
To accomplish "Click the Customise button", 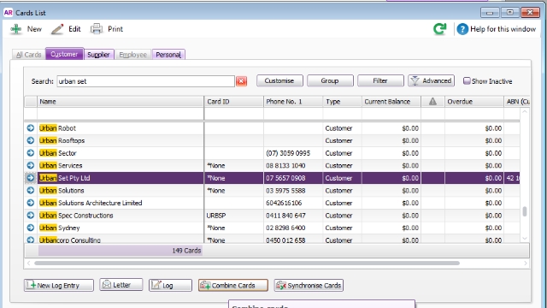I will click(x=279, y=80).
